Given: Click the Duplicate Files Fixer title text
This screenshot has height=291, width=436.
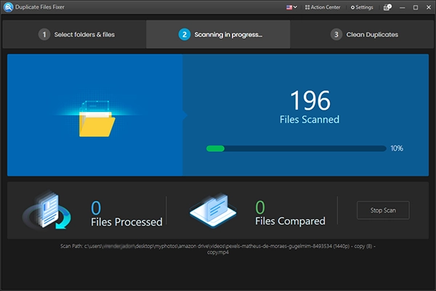Looking at the screenshot, I should pyautogui.click(x=40, y=7).
